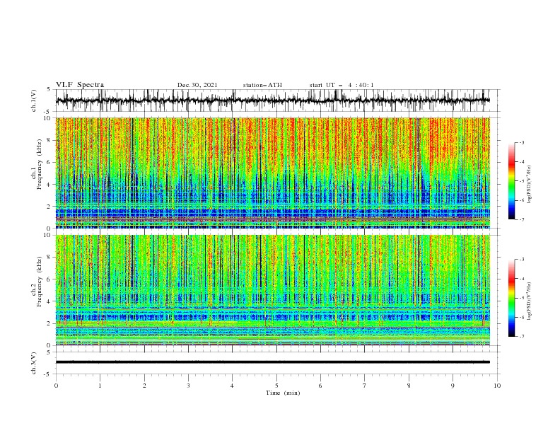The height and width of the screenshot is (433, 560).
Task: Click the date 'Dec.30, 2021'
Action: (197, 85)
